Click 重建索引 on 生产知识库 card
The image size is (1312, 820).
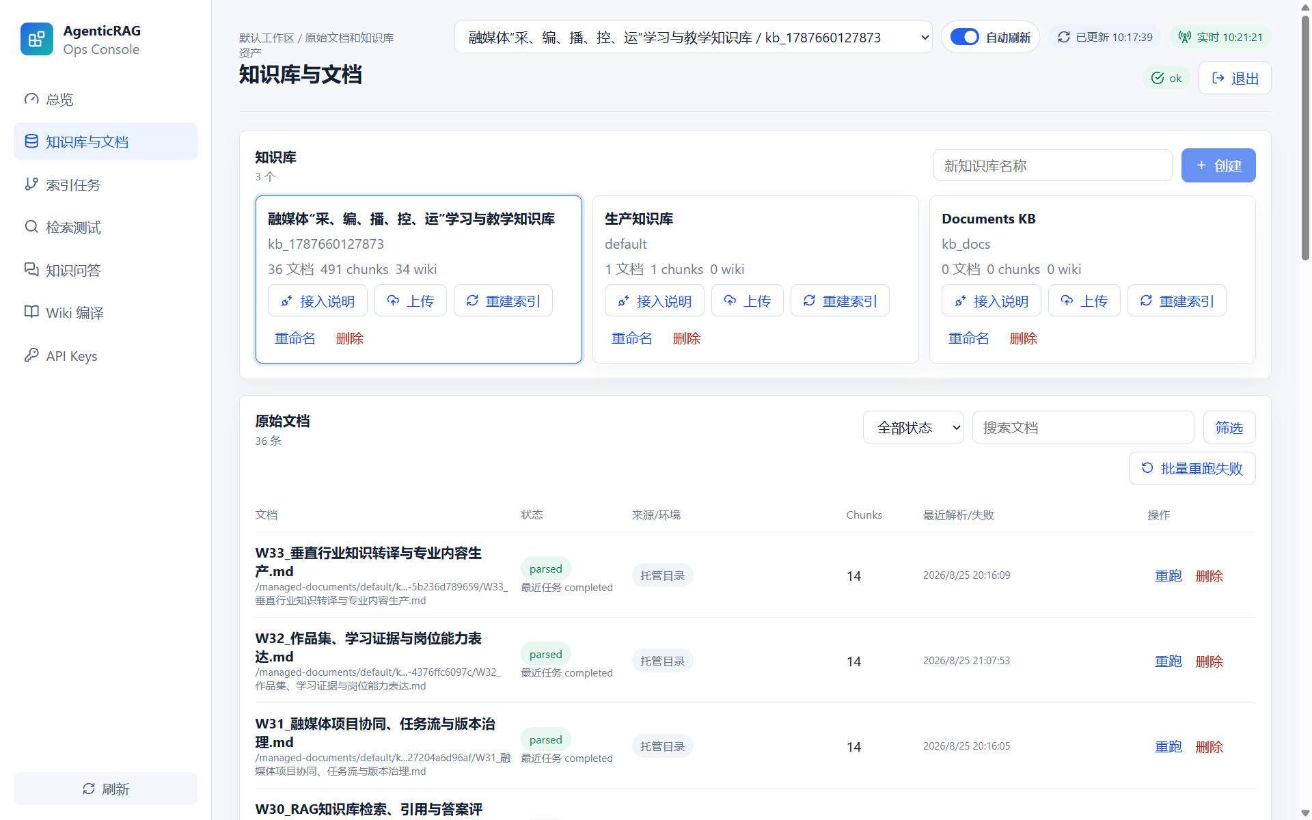click(840, 301)
